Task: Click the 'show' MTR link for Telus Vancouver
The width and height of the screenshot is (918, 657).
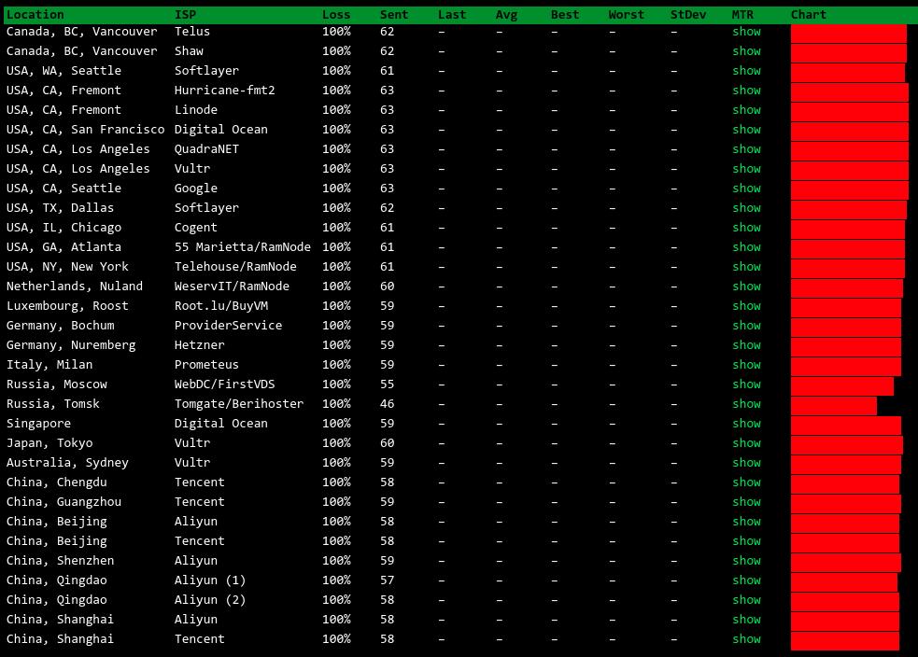Action: pyautogui.click(x=746, y=32)
